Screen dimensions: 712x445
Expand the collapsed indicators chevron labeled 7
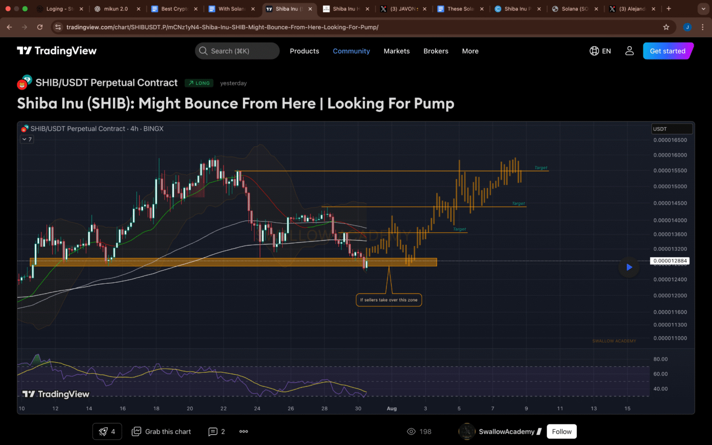tap(27, 139)
